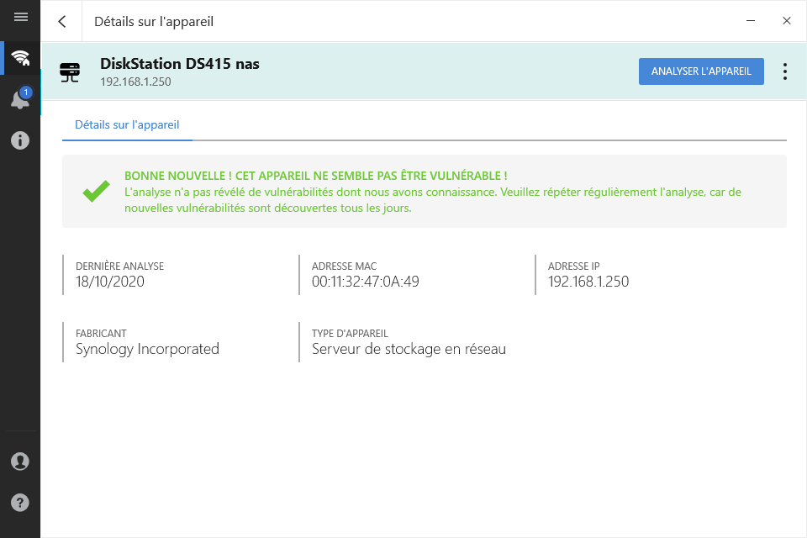
Task: Open the Wi-Fi home network scanner icon
Action: coord(20,58)
